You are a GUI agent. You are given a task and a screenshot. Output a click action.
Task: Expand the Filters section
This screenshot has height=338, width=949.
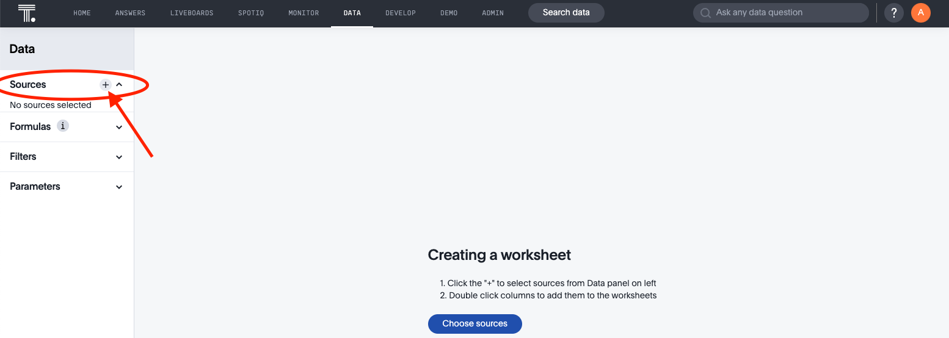pos(119,157)
